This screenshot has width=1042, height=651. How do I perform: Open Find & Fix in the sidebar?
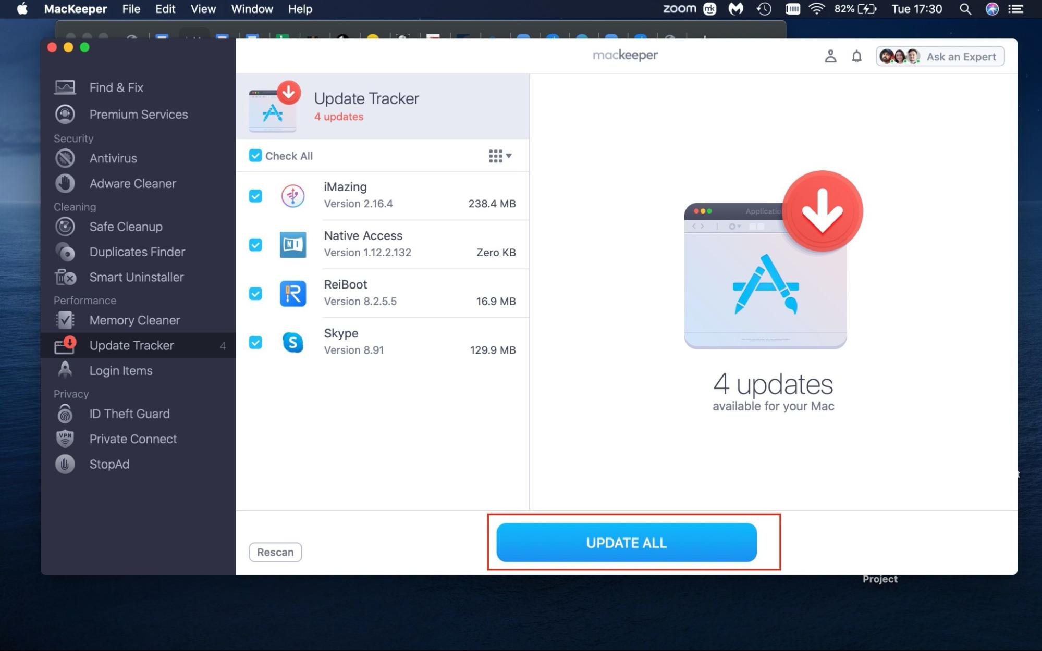[138, 87]
